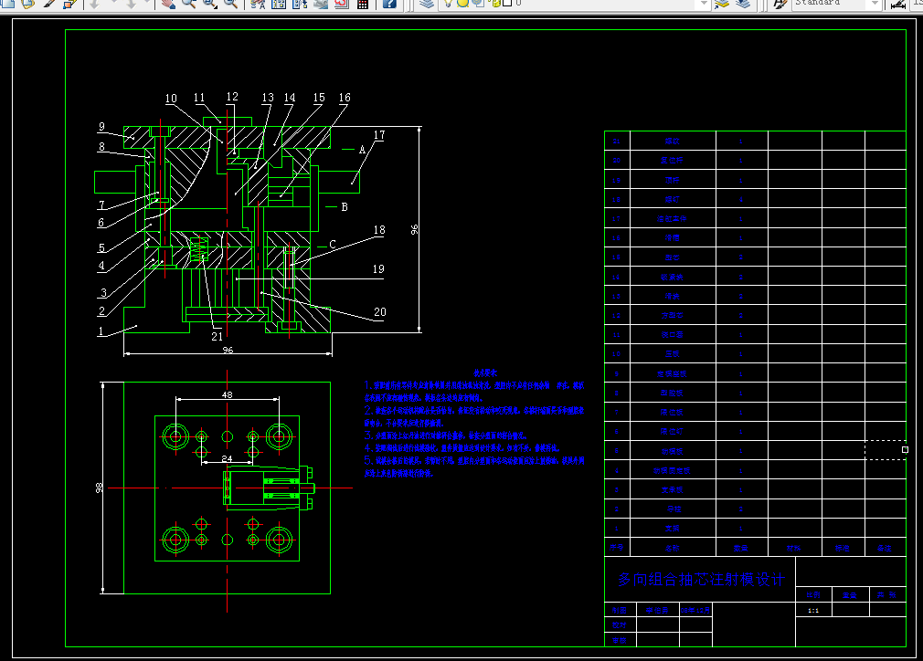The image size is (923, 661).
Task: Click layer 0 color square
Action: pyautogui.click(x=507, y=3)
